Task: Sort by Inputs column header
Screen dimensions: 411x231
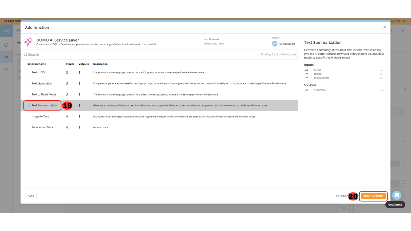Action: pos(70,64)
